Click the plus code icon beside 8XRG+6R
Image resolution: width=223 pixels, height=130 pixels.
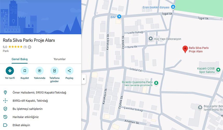click(5, 101)
